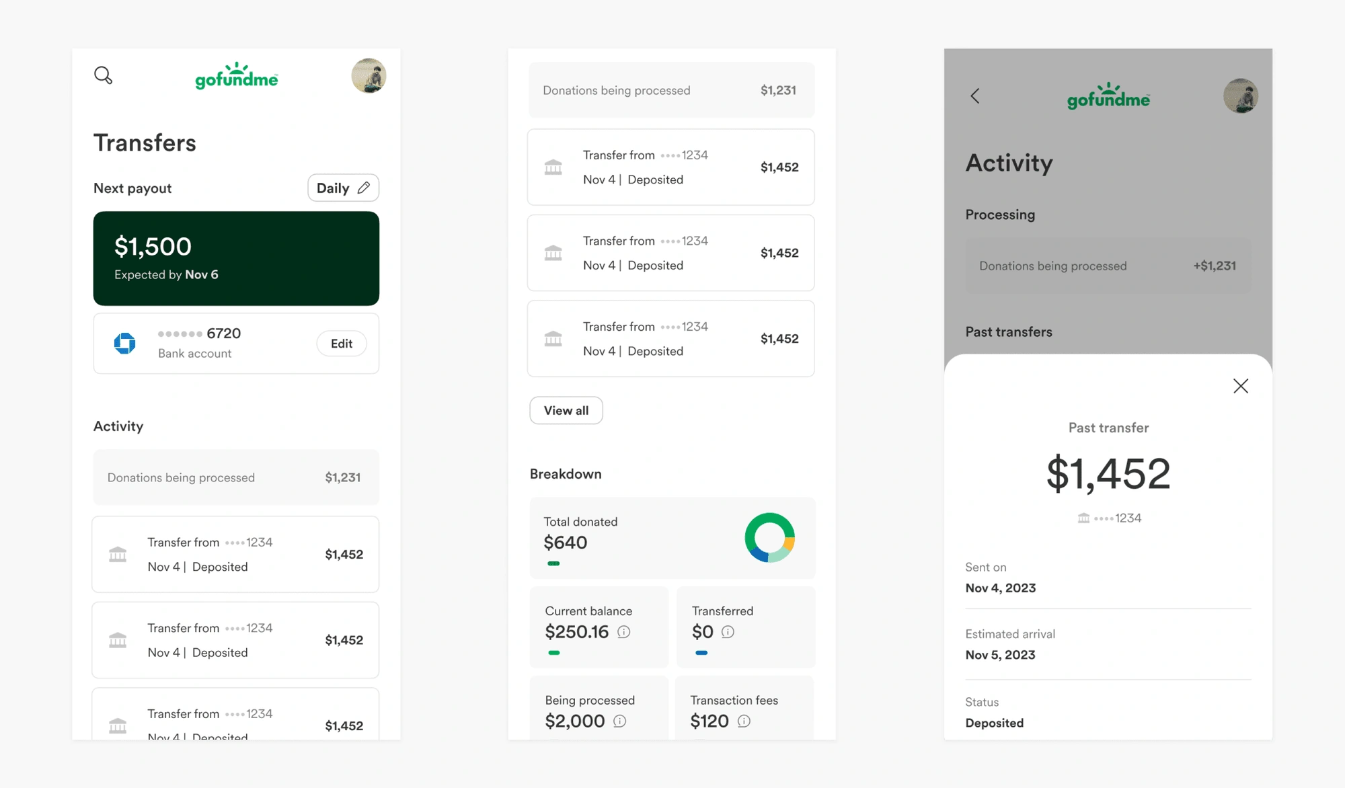Open Transaction fees info icon
The height and width of the screenshot is (788, 1345).
tap(744, 721)
